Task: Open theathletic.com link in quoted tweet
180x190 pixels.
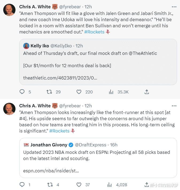Action: click(x=60, y=78)
